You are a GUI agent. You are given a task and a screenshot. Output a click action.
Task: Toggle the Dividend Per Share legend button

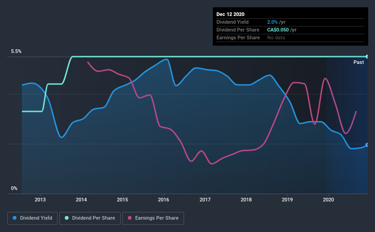point(90,218)
